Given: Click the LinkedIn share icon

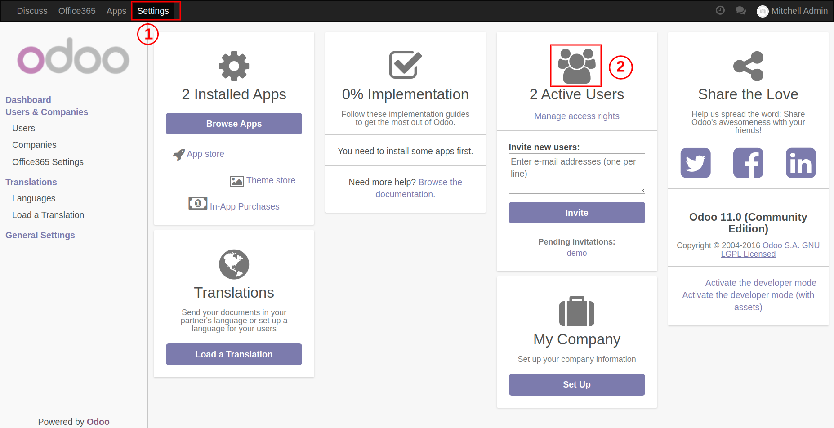Looking at the screenshot, I should point(800,163).
